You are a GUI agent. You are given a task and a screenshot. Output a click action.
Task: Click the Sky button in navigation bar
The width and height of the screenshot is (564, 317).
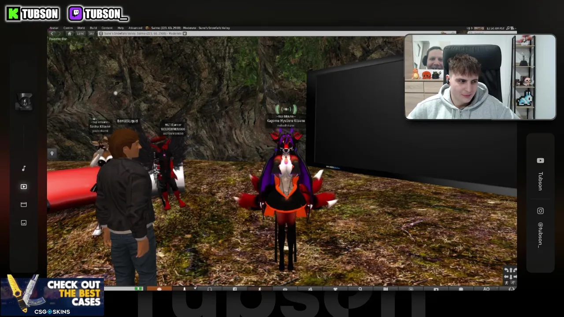point(91,33)
